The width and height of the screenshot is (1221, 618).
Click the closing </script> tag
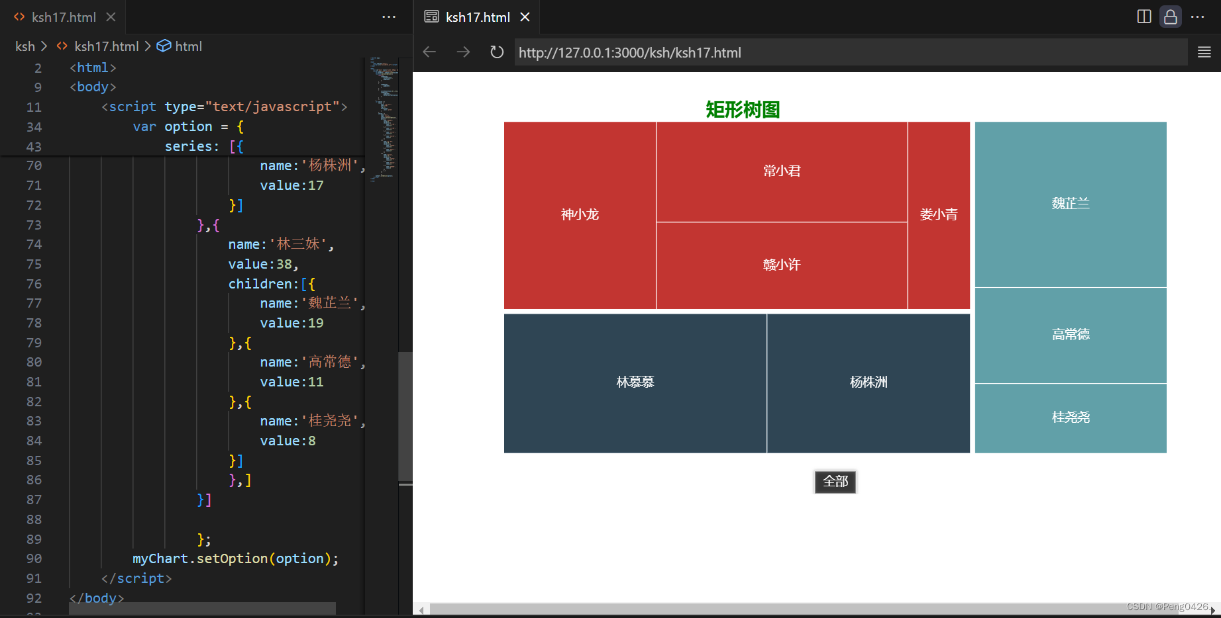136,578
